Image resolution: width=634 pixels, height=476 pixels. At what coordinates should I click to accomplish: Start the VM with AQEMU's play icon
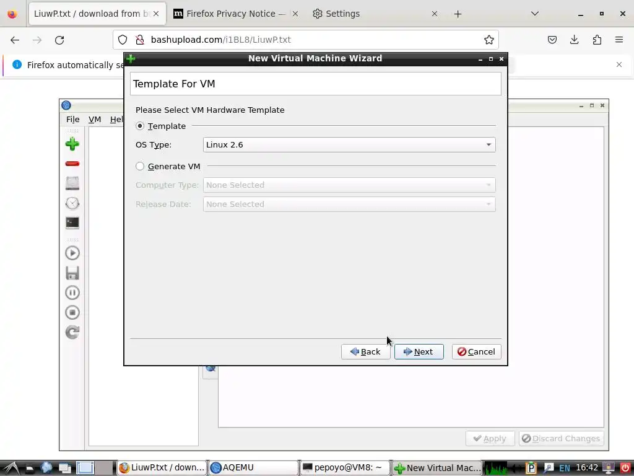[72, 253]
